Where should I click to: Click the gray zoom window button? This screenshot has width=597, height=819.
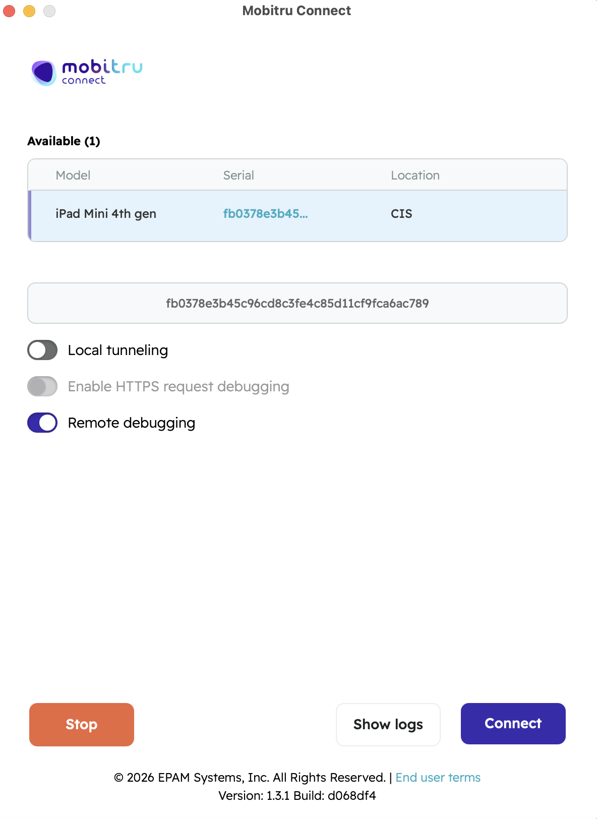[49, 11]
